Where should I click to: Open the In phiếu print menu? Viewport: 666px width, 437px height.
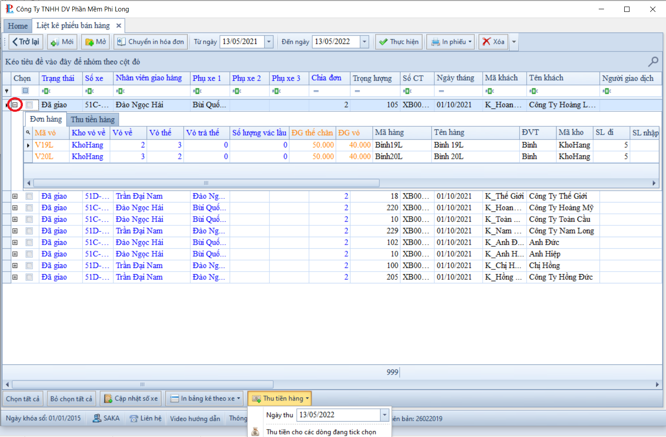pos(451,42)
